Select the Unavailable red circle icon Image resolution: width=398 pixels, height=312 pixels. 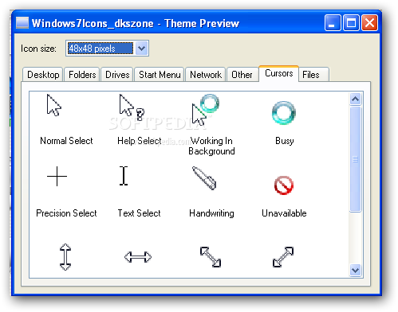point(284,185)
